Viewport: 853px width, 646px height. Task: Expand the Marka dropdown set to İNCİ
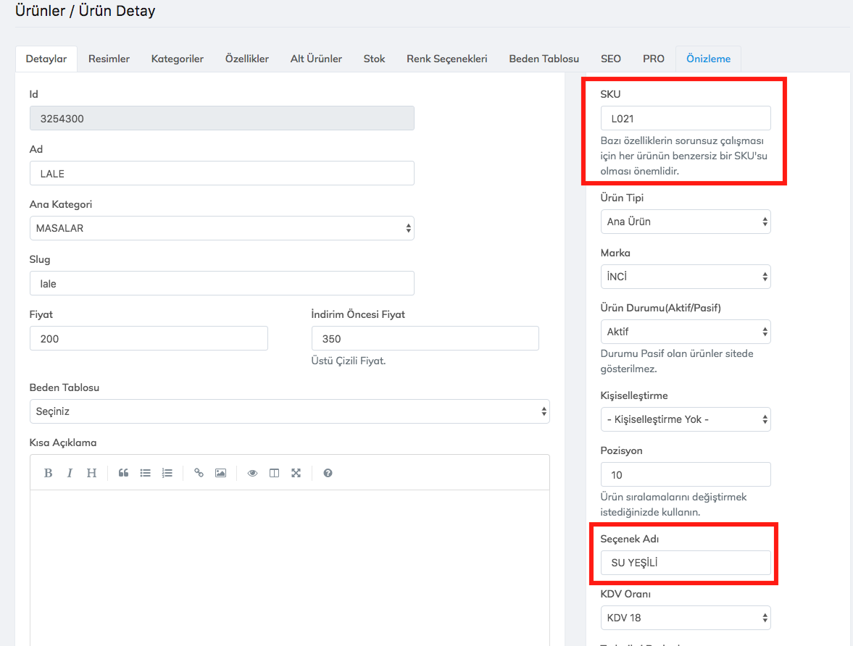point(685,277)
